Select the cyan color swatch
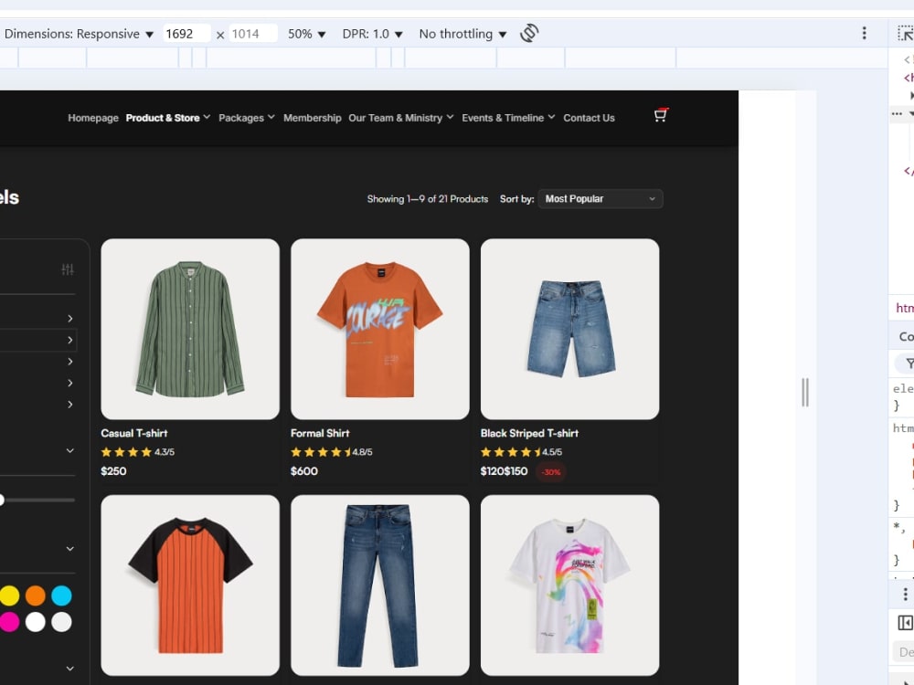This screenshot has height=685, width=914. [61, 595]
